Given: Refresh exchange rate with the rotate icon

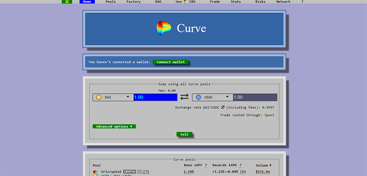Looking at the screenshot, I should pos(223,107).
